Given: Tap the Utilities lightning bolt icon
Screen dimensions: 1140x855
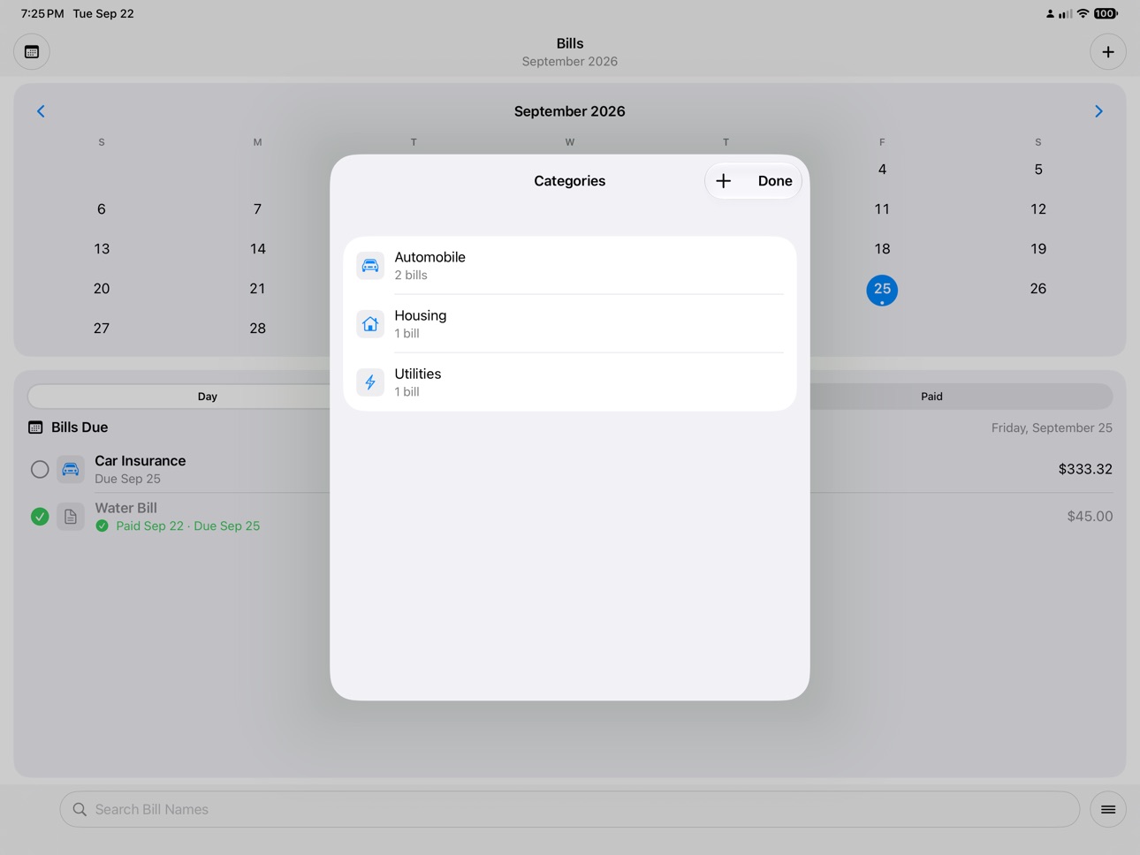Looking at the screenshot, I should point(370,382).
